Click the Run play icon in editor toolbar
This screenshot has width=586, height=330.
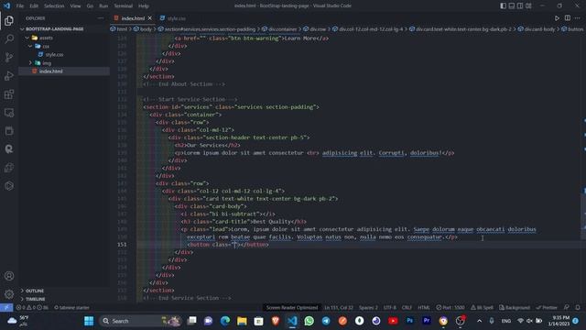click(557, 18)
